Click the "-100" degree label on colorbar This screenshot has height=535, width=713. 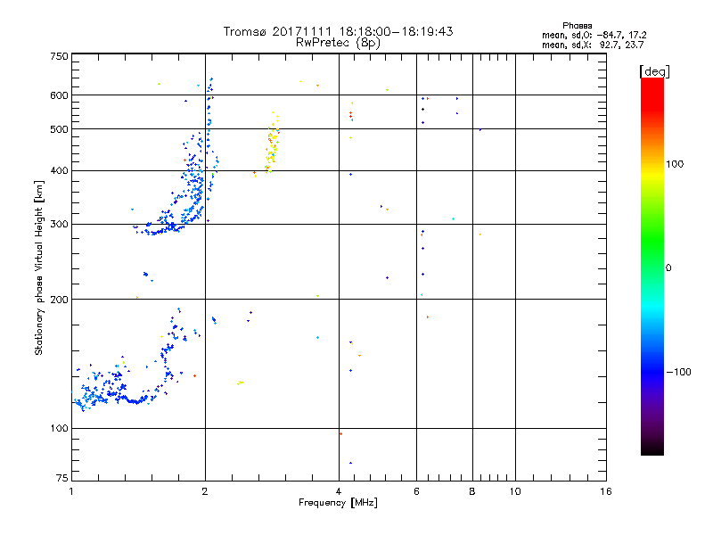(678, 372)
